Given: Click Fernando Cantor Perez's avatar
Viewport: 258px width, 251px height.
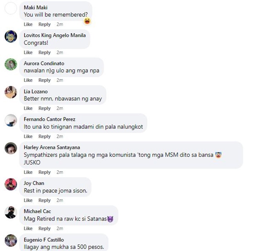Looking at the screenshot, I should point(11,121).
